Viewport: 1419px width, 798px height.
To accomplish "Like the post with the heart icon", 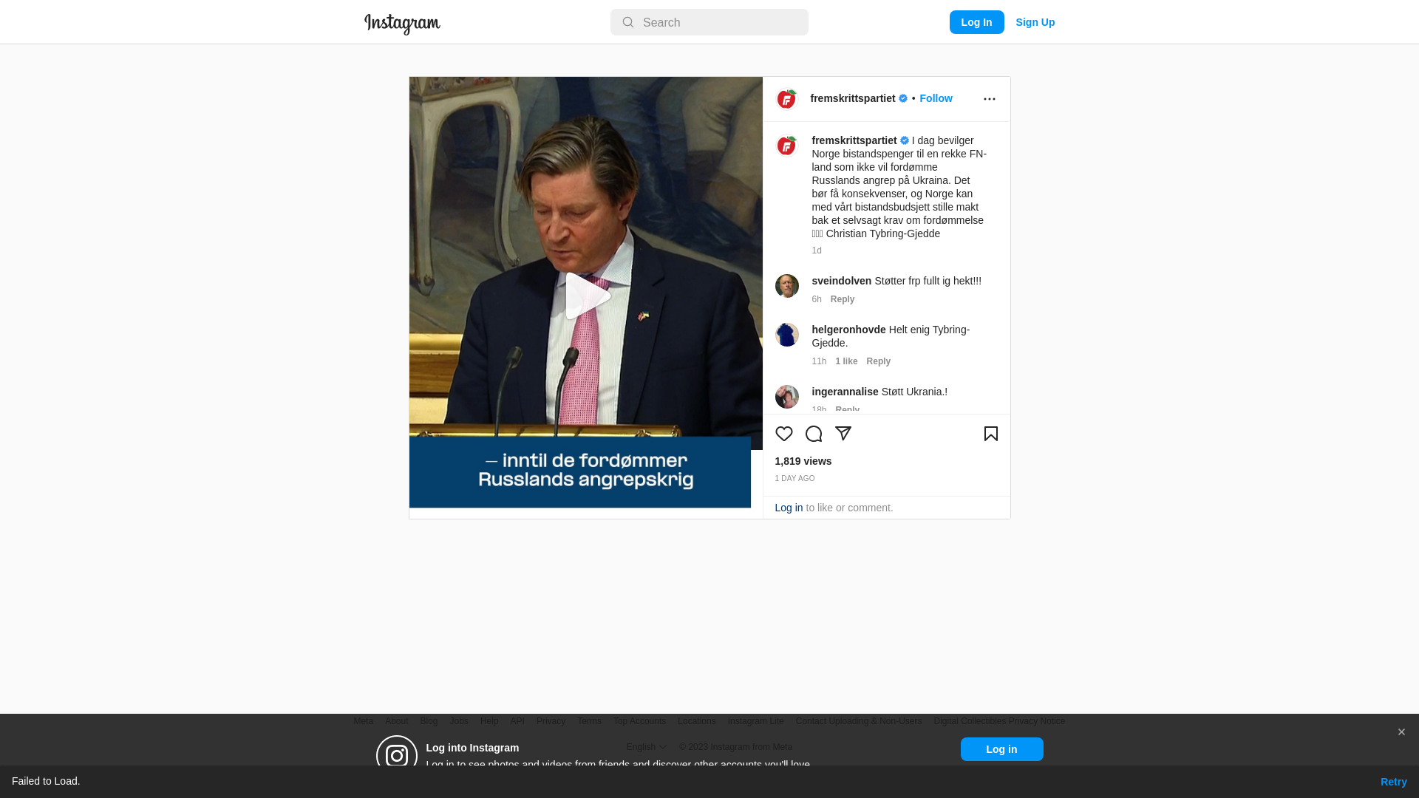I will tap(783, 434).
